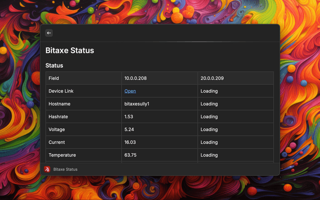Select the Current row label

point(56,142)
